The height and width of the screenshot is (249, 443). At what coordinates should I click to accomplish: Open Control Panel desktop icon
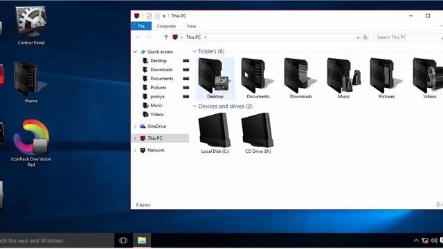[31, 26]
